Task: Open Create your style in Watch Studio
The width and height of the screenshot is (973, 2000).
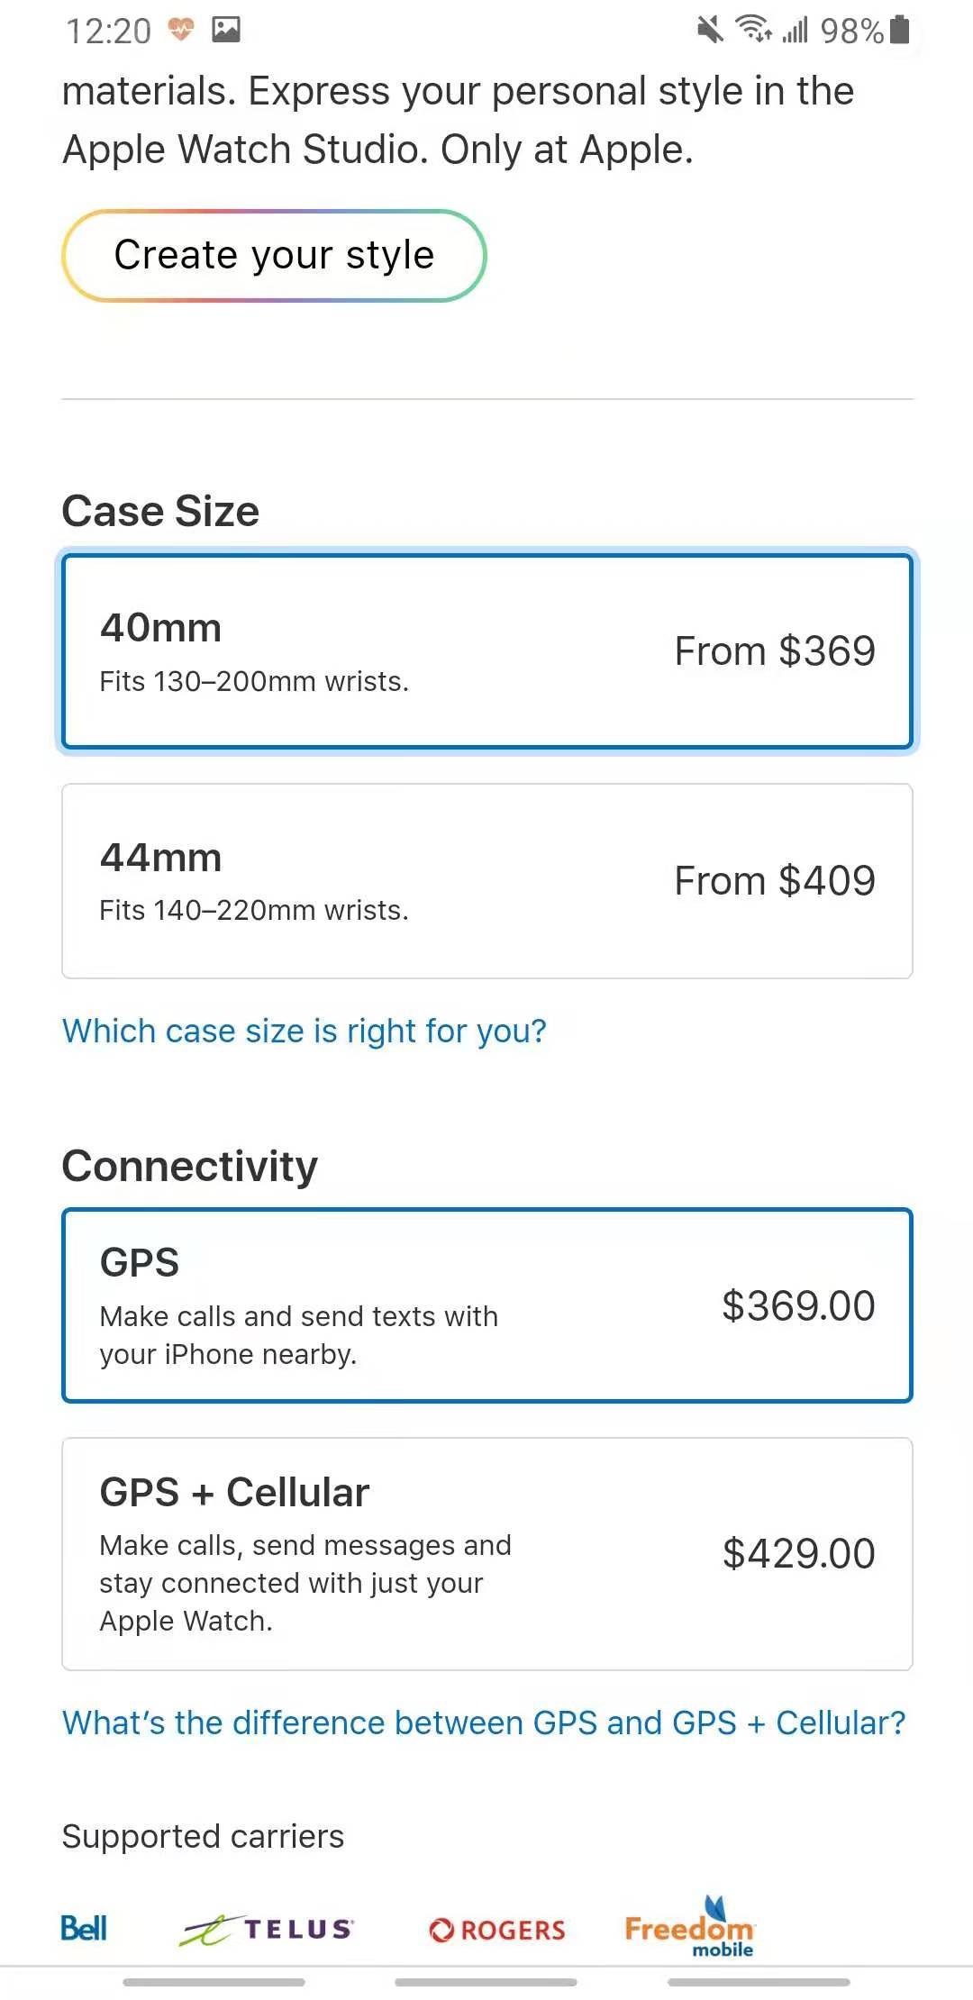Action: point(274,256)
